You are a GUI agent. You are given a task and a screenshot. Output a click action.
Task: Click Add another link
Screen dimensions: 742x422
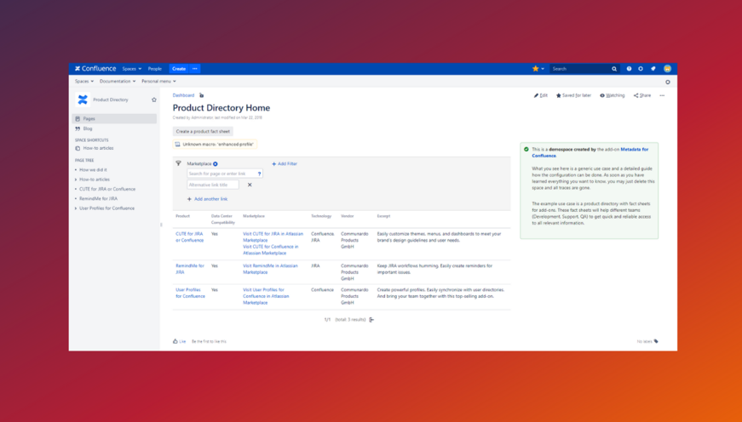tap(207, 199)
